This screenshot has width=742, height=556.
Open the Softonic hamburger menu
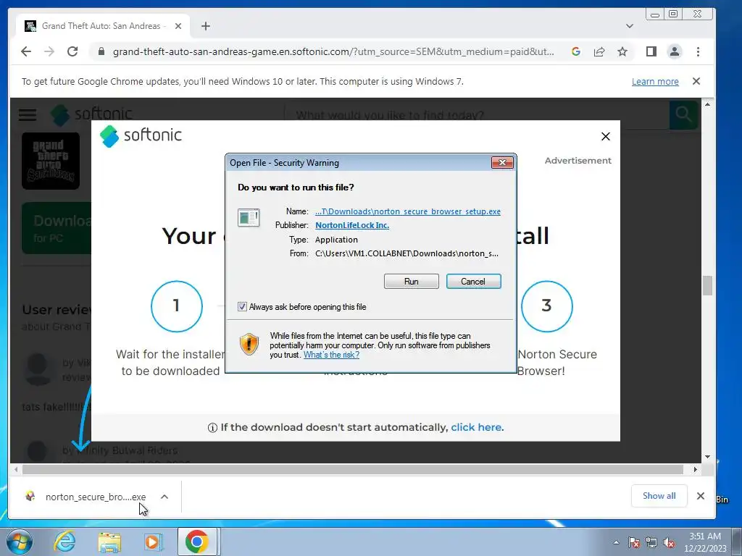tap(28, 114)
